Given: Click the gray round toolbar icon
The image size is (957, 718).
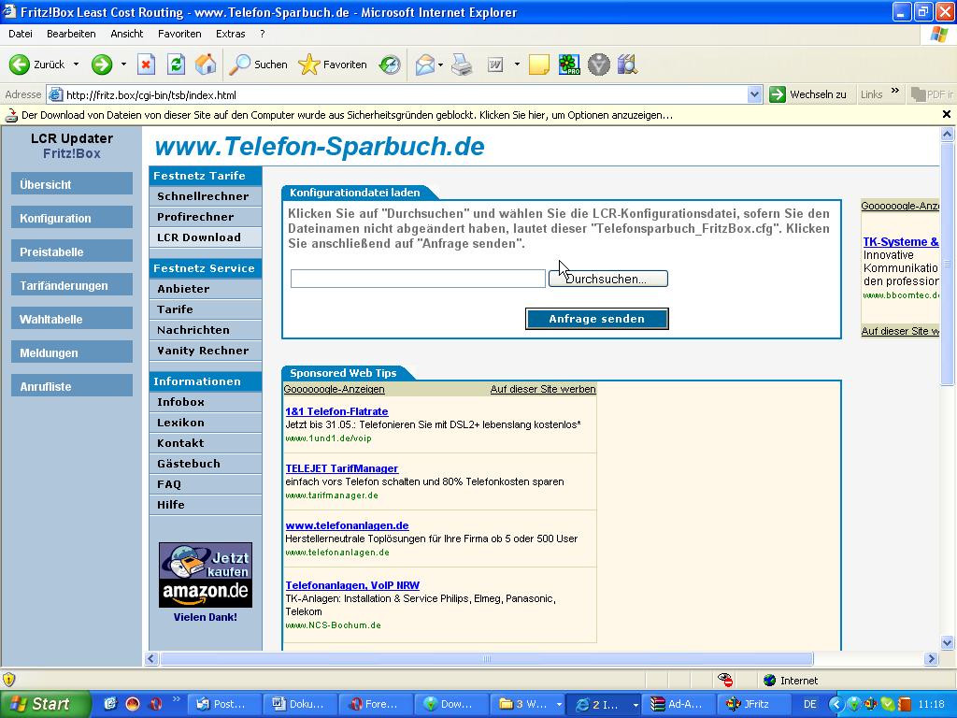Looking at the screenshot, I should [599, 65].
